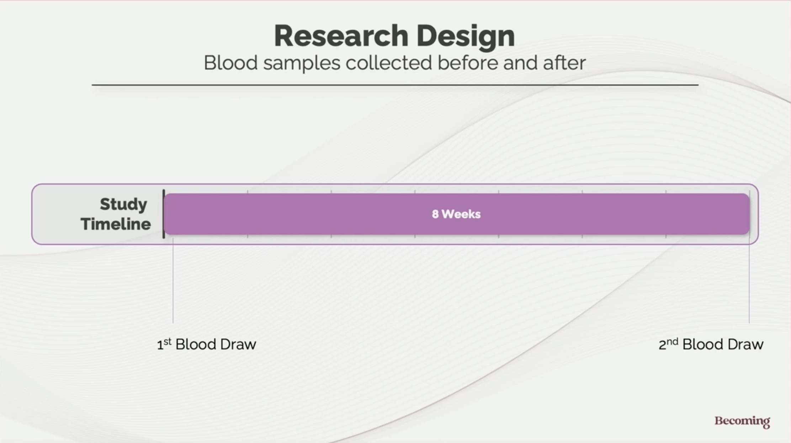Click the "Study Timeline" label

coord(116,214)
